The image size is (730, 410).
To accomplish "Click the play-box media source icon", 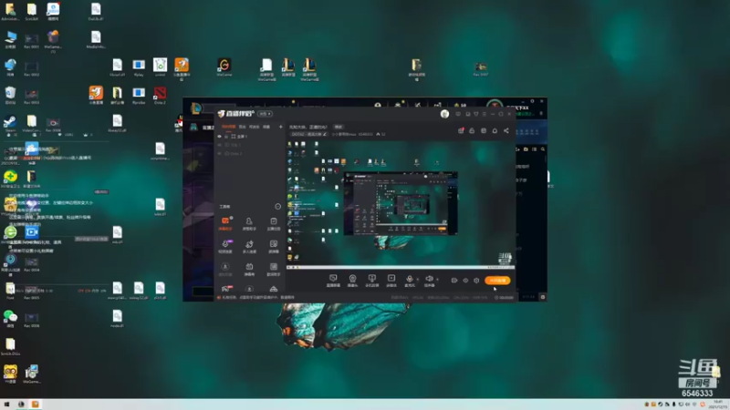I will (x=391, y=278).
